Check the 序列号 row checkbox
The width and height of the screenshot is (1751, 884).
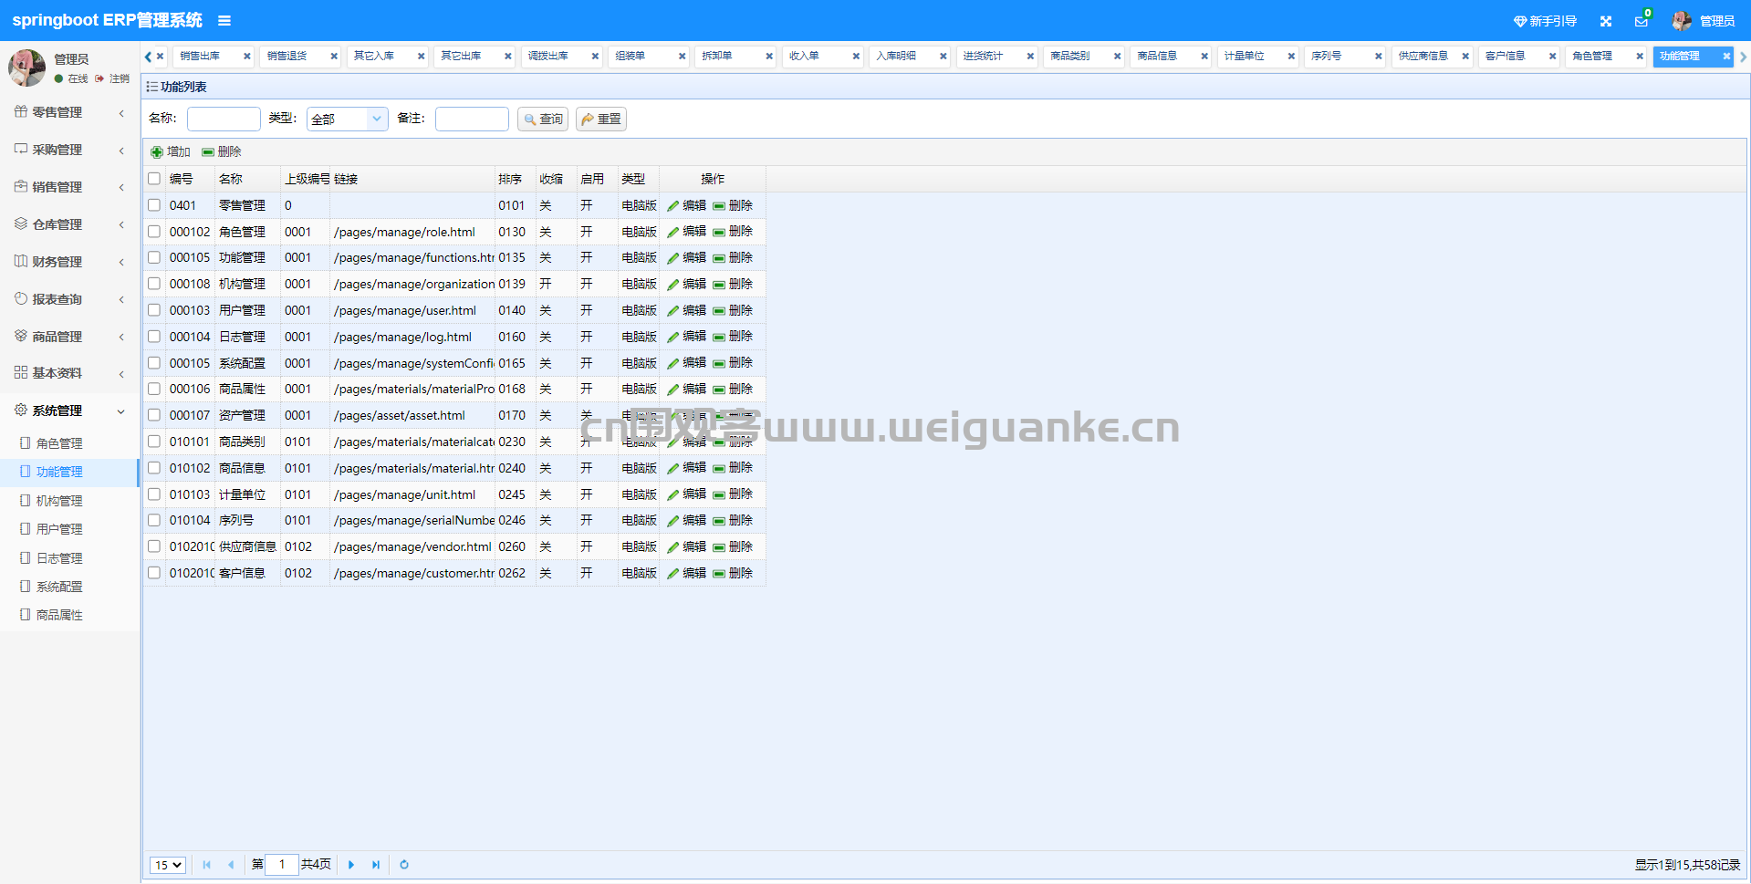pos(154,520)
